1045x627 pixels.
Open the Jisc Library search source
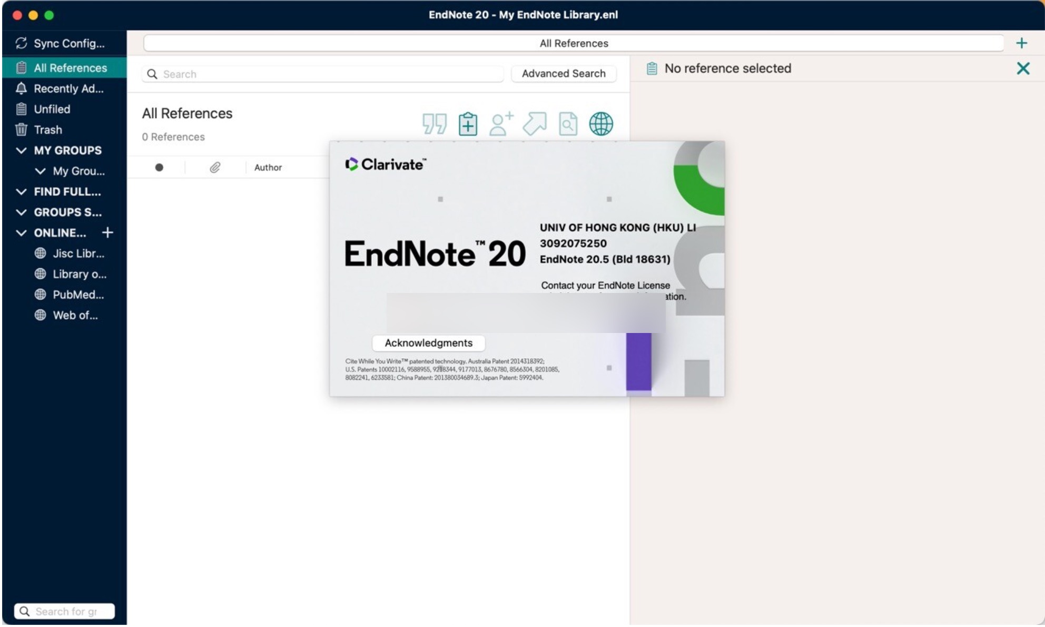pyautogui.click(x=78, y=253)
